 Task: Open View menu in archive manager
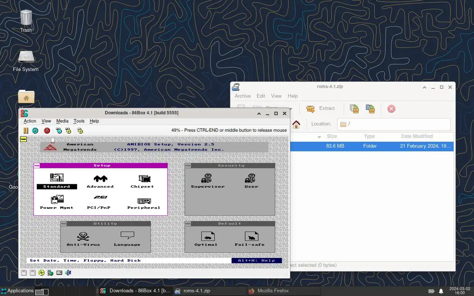click(x=276, y=96)
